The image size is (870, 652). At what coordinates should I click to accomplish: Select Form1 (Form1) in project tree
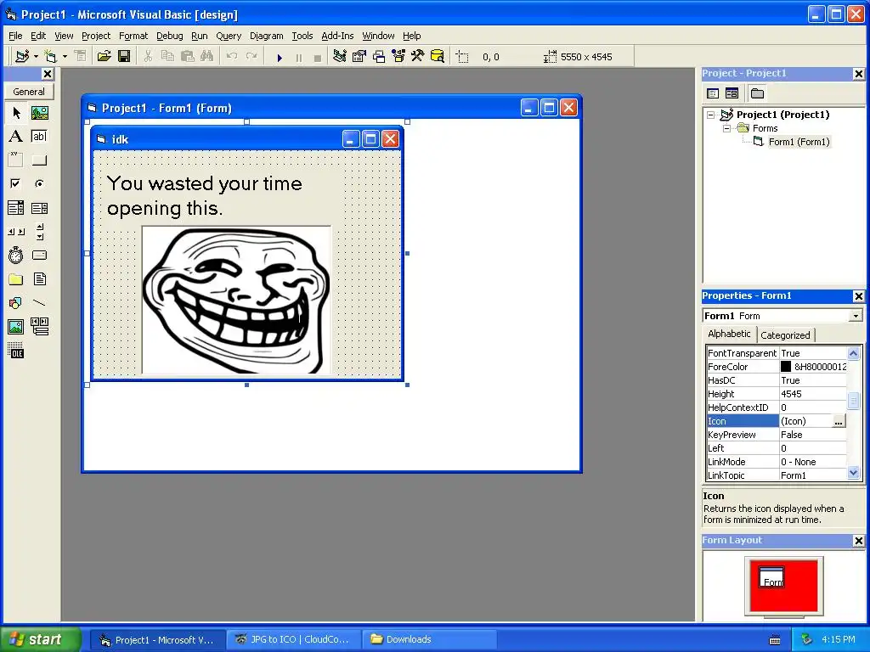[799, 142]
